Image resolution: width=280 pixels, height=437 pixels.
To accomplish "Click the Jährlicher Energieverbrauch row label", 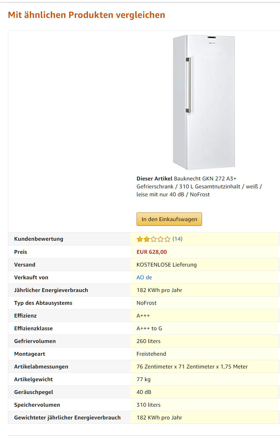I will coord(51,290).
